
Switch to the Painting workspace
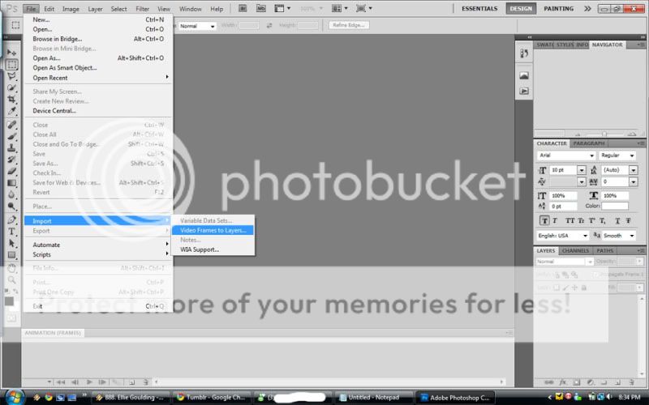click(x=559, y=9)
